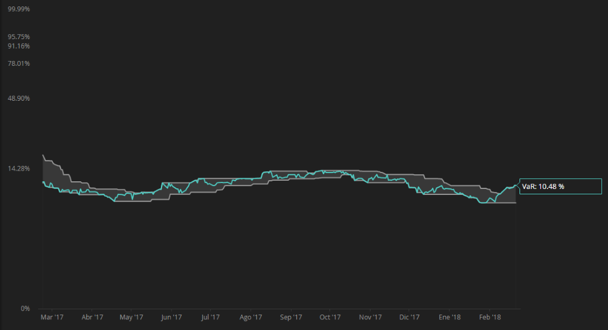608x330 pixels.
Task: Click the 48.90% y-axis value
Action: [19, 98]
